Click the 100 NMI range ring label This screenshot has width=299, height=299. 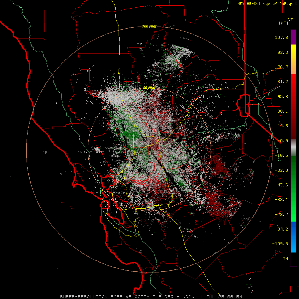[149, 26]
